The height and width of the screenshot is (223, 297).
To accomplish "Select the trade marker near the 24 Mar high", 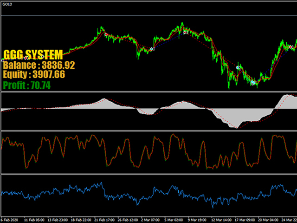I will pos(291,47).
